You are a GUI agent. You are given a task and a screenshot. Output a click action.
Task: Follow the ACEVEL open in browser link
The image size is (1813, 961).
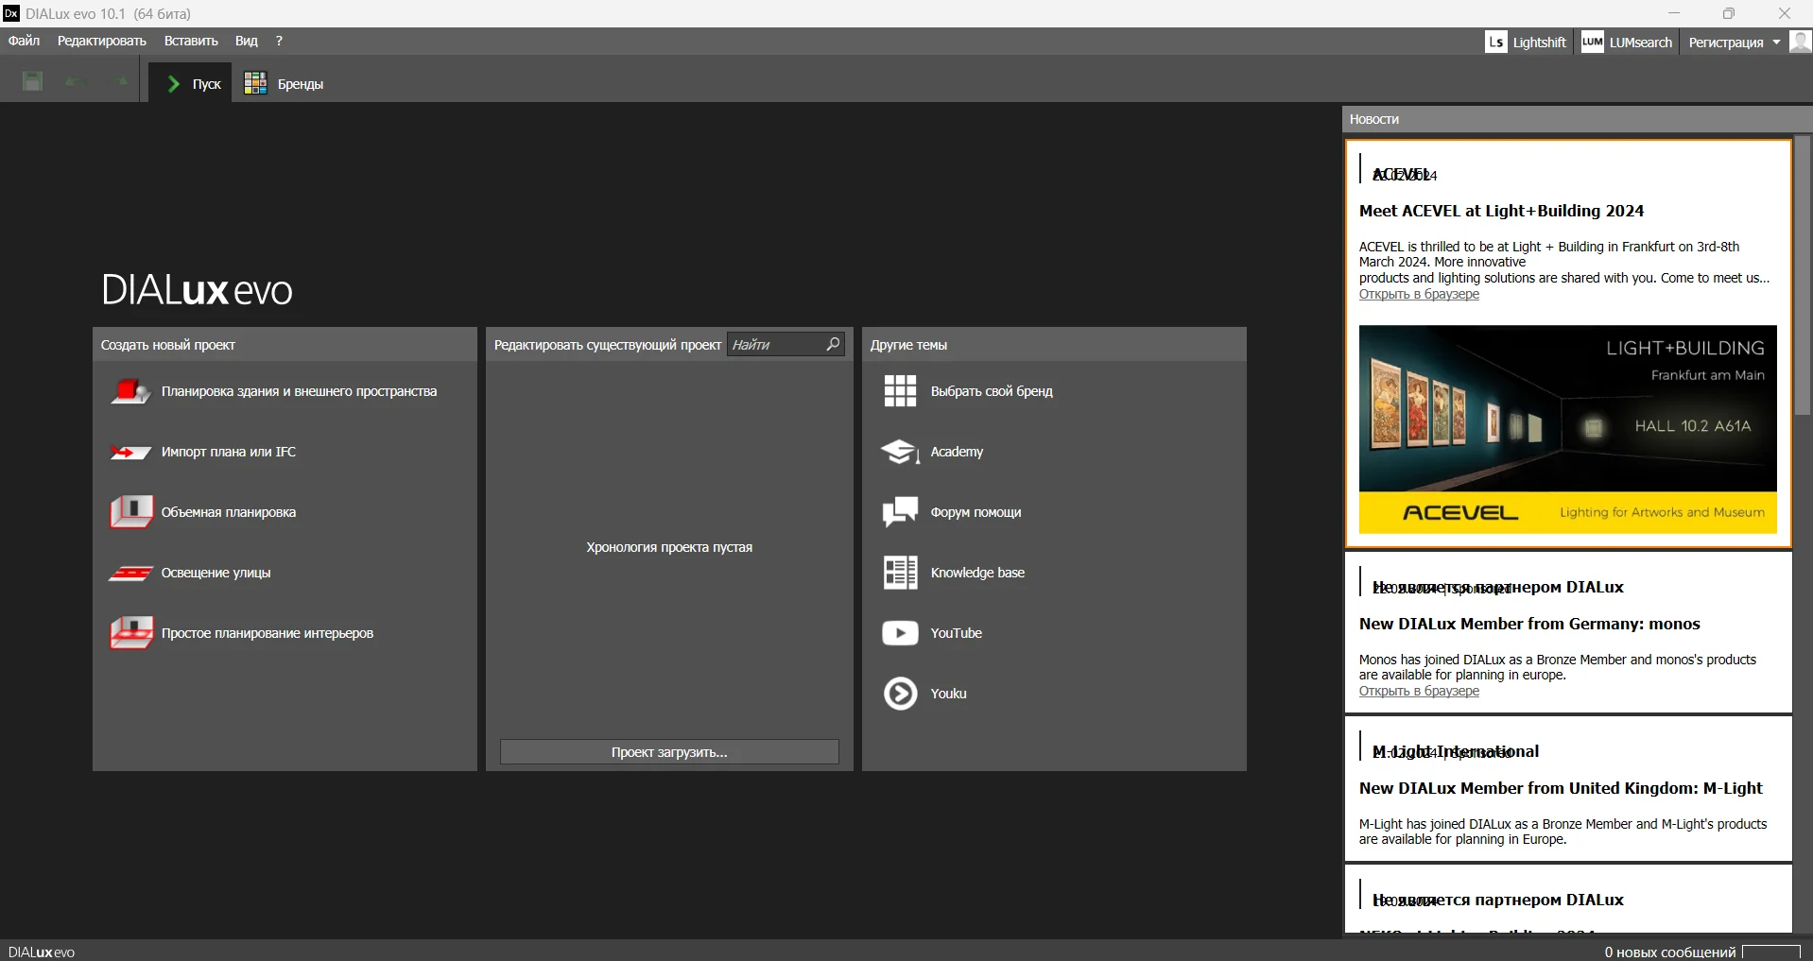(x=1418, y=295)
